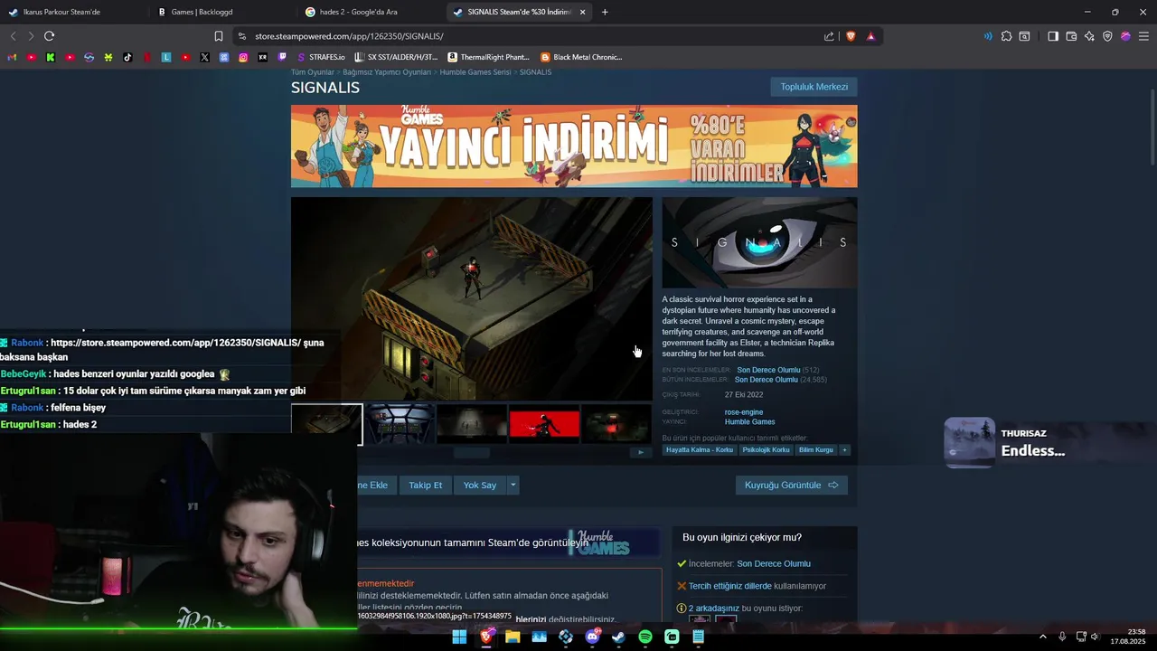Open the Gmail bookmark
Image resolution: width=1157 pixels, height=651 pixels.
pyautogui.click(x=12, y=57)
